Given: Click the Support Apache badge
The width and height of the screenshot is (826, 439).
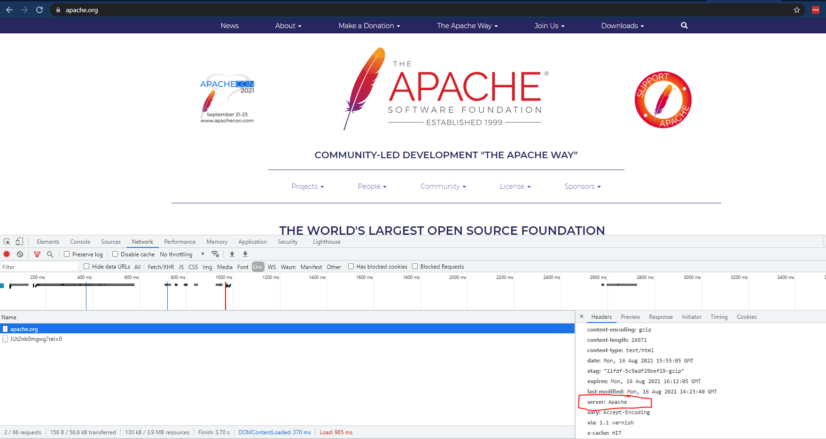Looking at the screenshot, I should [663, 100].
